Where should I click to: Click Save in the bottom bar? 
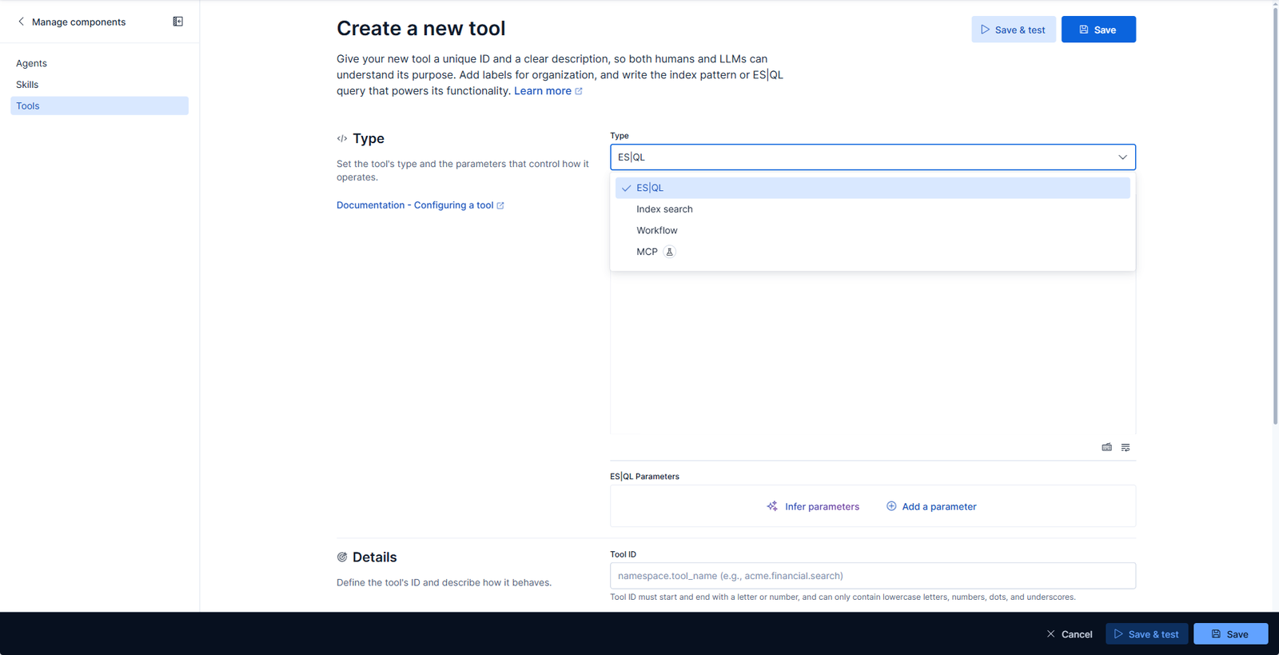[1231, 634]
